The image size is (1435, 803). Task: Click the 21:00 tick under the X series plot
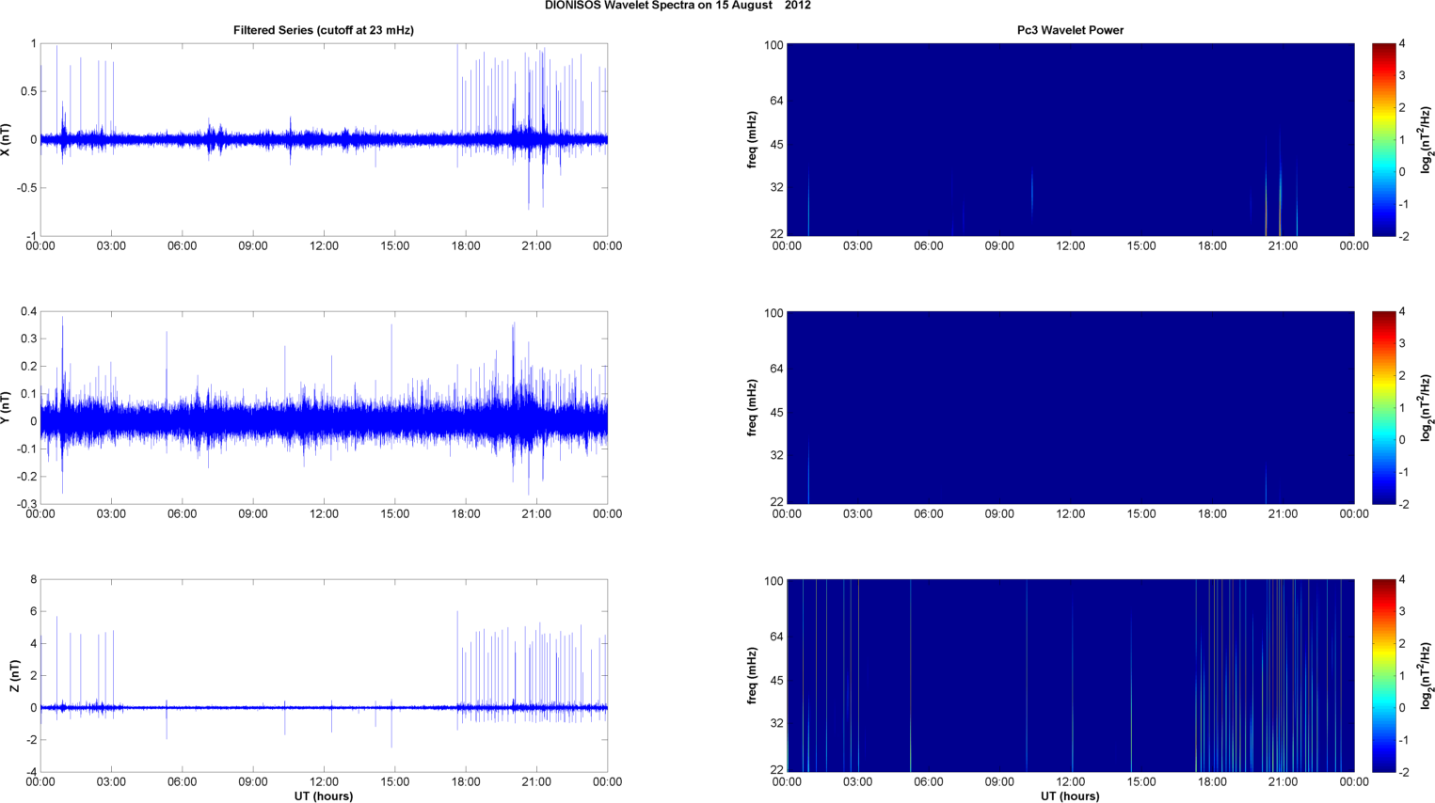pyautogui.click(x=536, y=246)
